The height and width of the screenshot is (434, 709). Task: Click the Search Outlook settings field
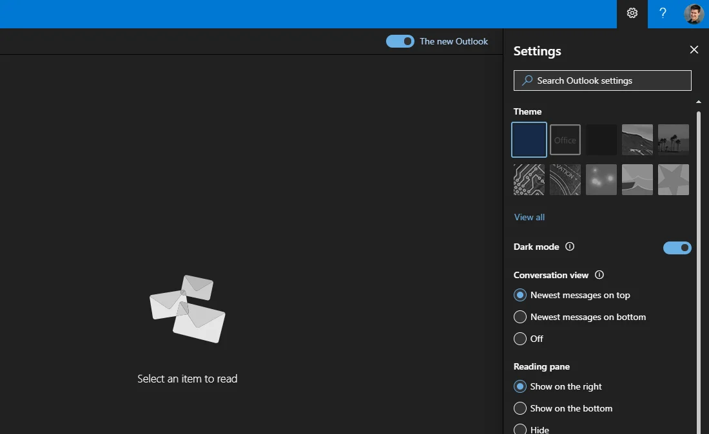coord(609,80)
